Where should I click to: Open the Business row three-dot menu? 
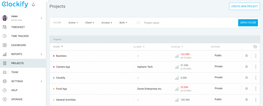(x=256, y=56)
